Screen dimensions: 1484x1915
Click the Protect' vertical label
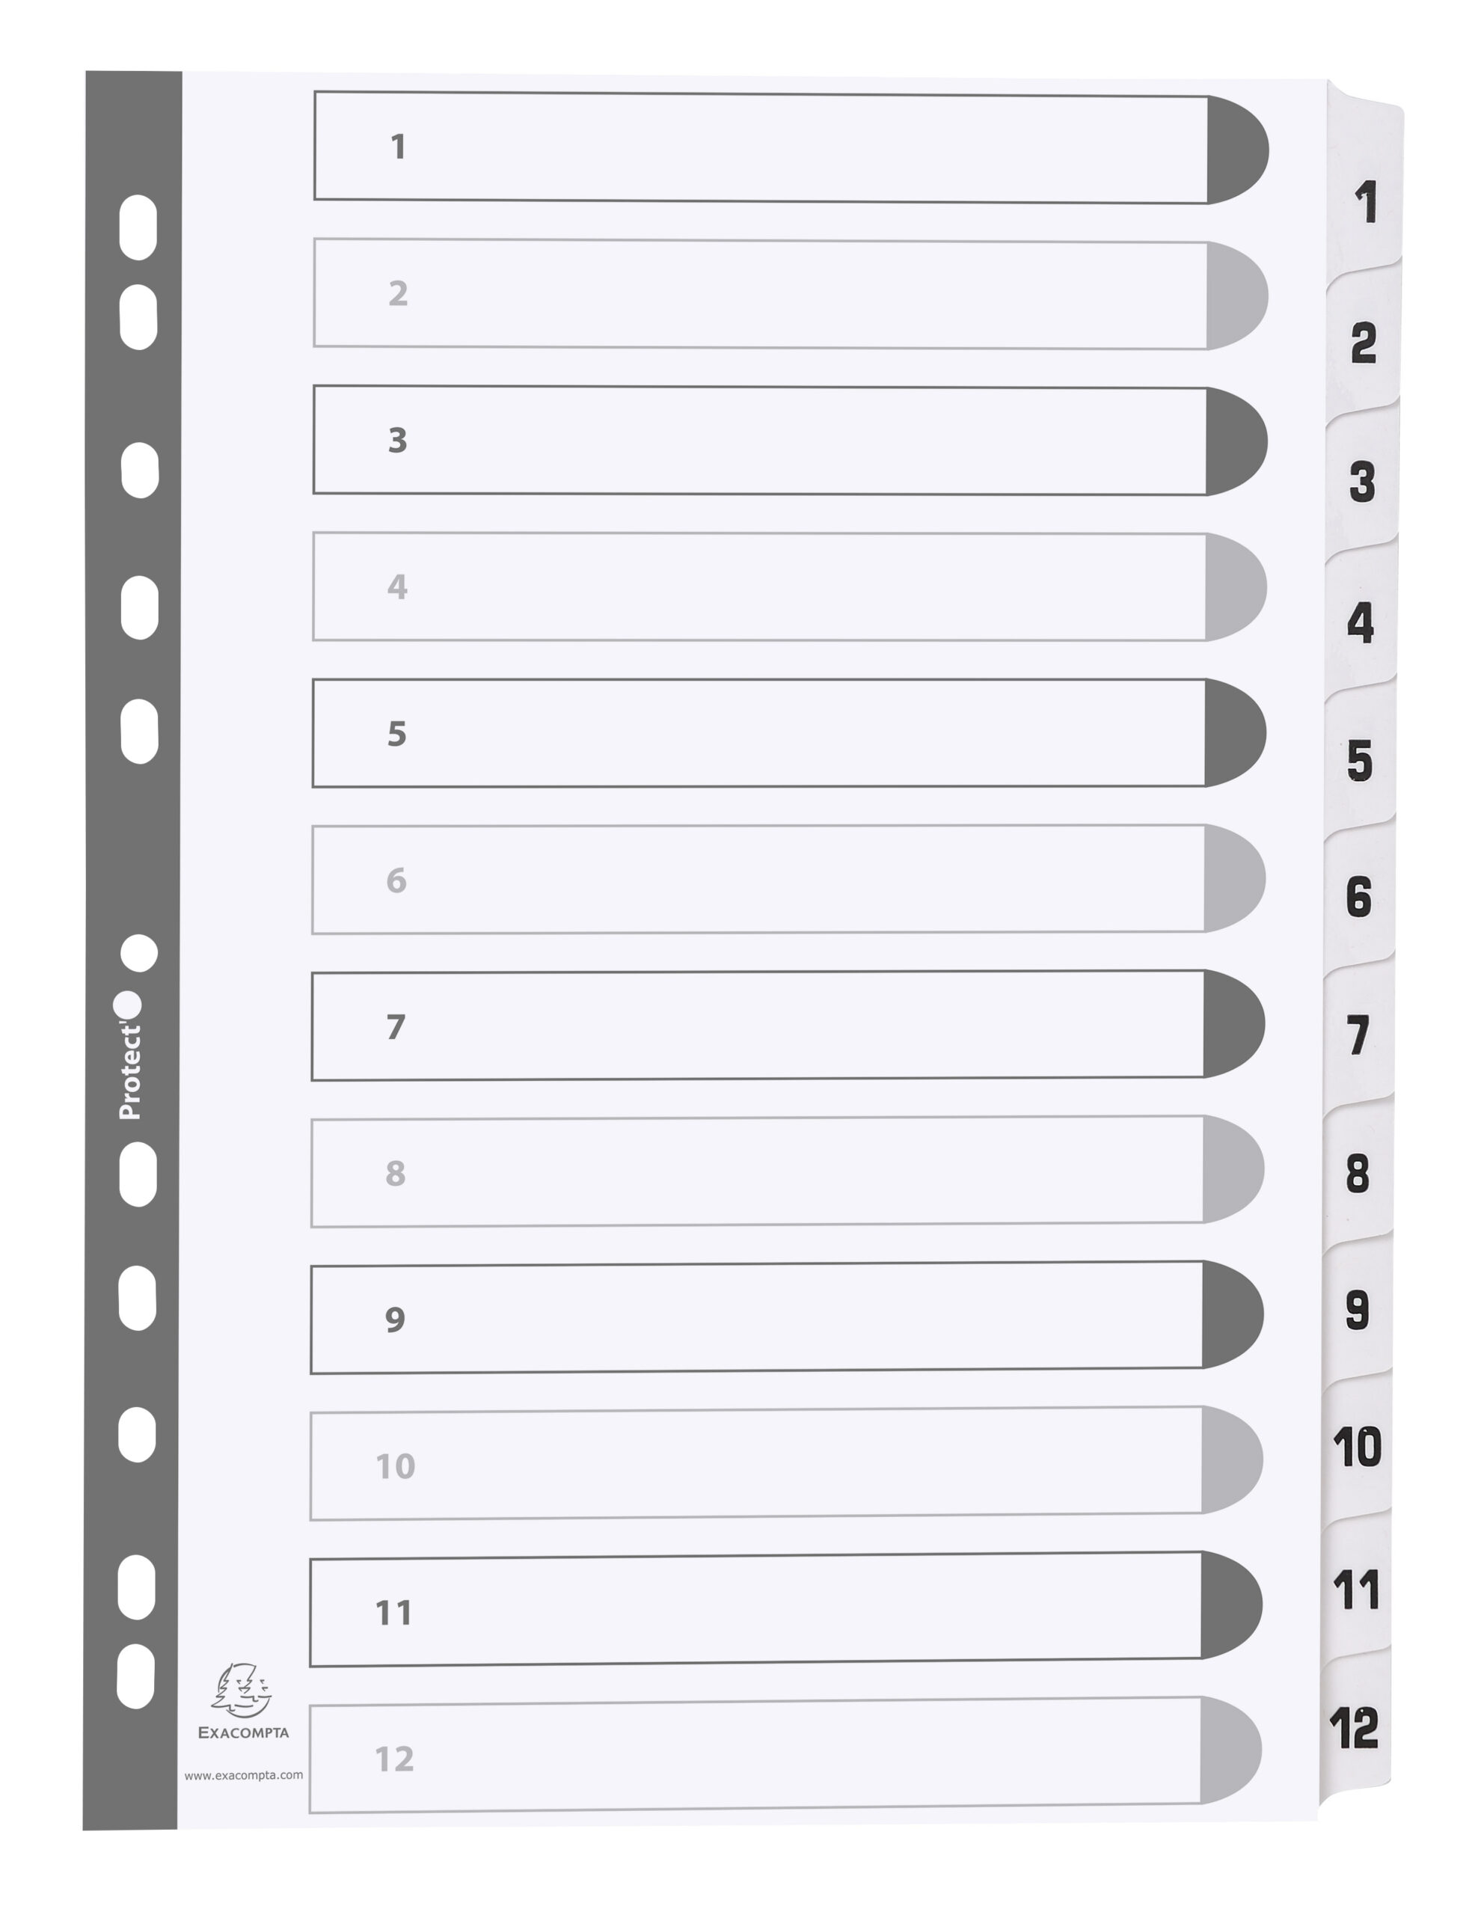(129, 1071)
